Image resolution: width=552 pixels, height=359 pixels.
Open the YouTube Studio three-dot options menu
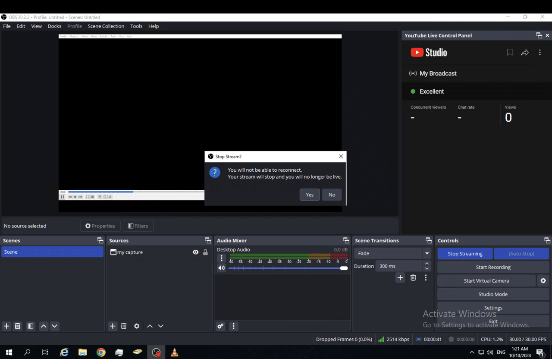coord(540,52)
